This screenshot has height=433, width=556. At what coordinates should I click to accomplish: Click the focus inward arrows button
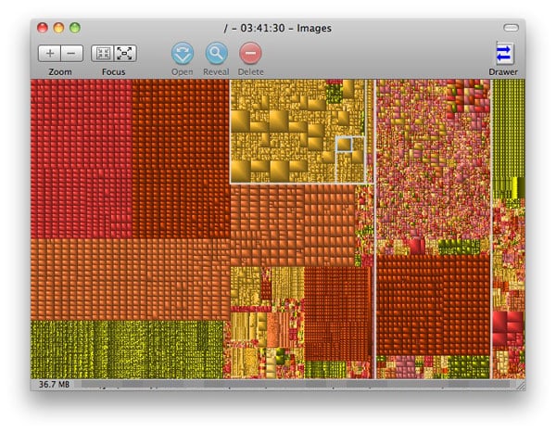[103, 54]
